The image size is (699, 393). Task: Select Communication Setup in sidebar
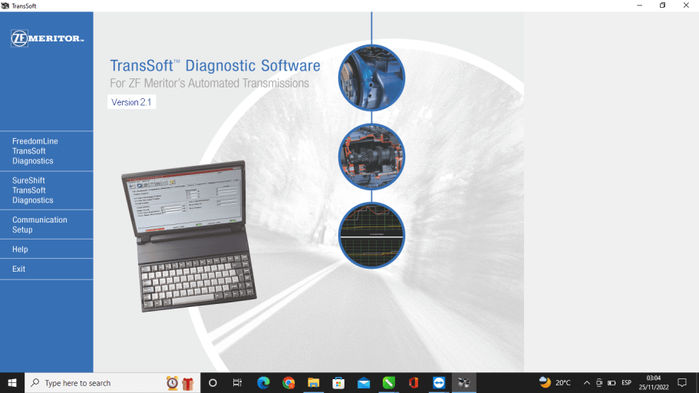40,224
